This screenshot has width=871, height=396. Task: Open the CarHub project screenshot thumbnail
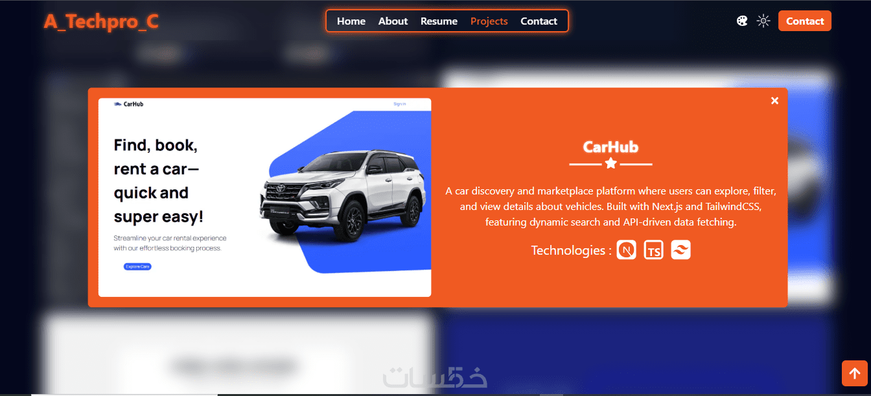[x=264, y=197]
